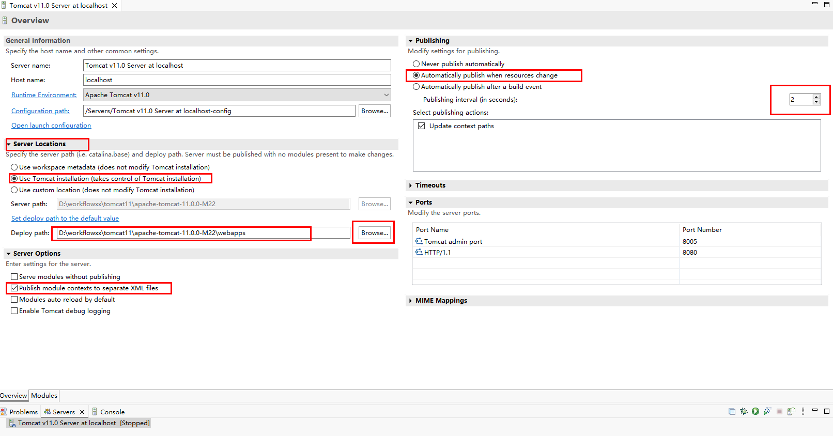Start the server in profile mode

[767, 412]
